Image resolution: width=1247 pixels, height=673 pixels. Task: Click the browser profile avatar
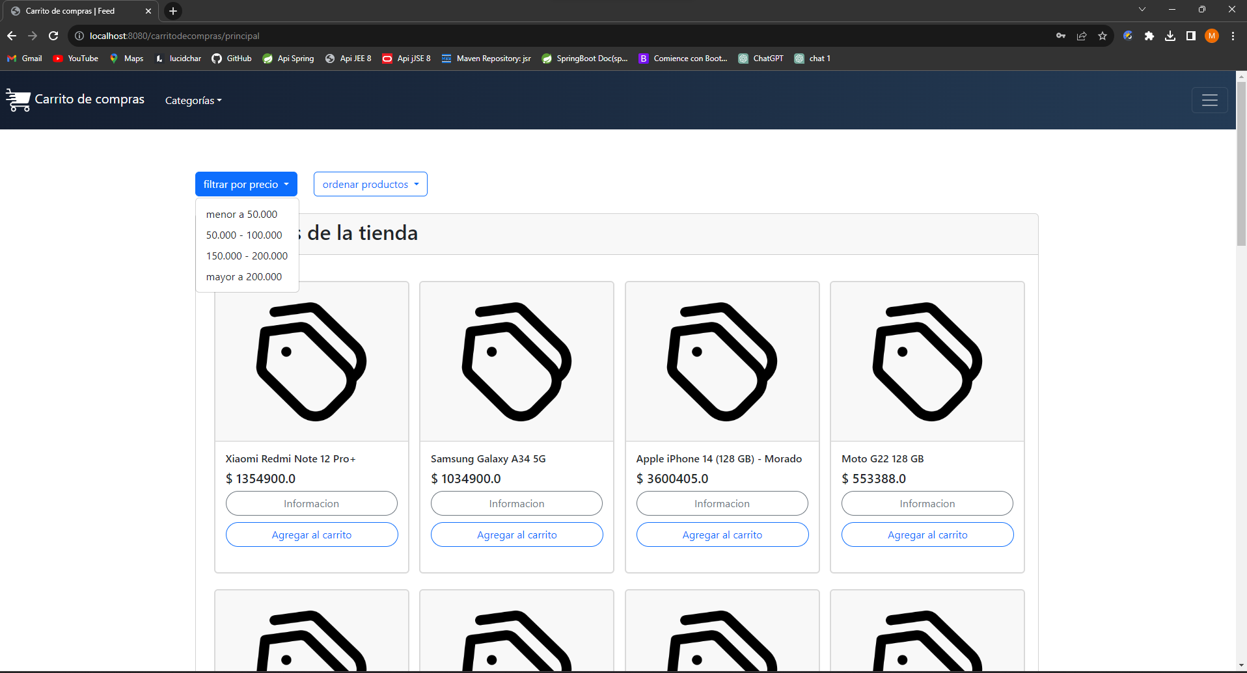pyautogui.click(x=1212, y=36)
